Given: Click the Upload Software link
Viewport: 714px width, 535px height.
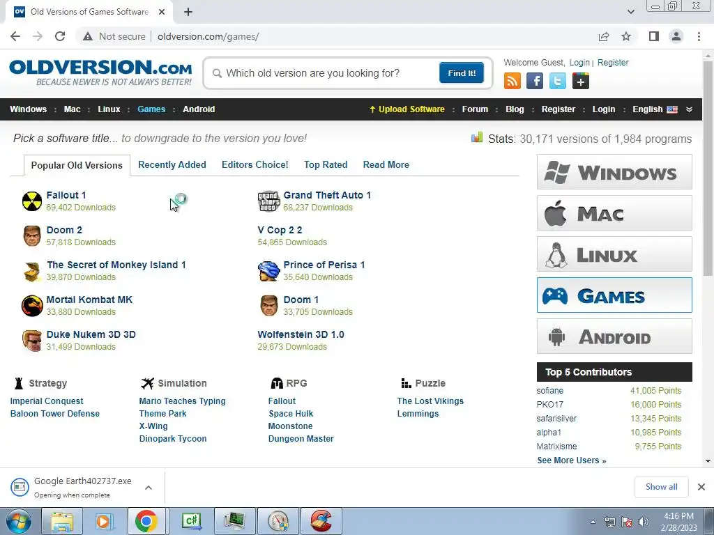Looking at the screenshot, I should coord(407,109).
